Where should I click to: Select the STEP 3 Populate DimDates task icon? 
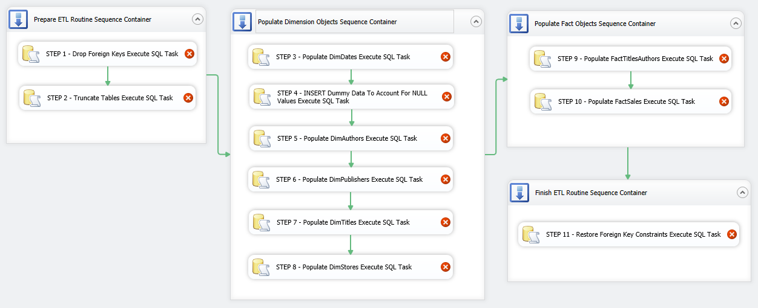point(261,57)
